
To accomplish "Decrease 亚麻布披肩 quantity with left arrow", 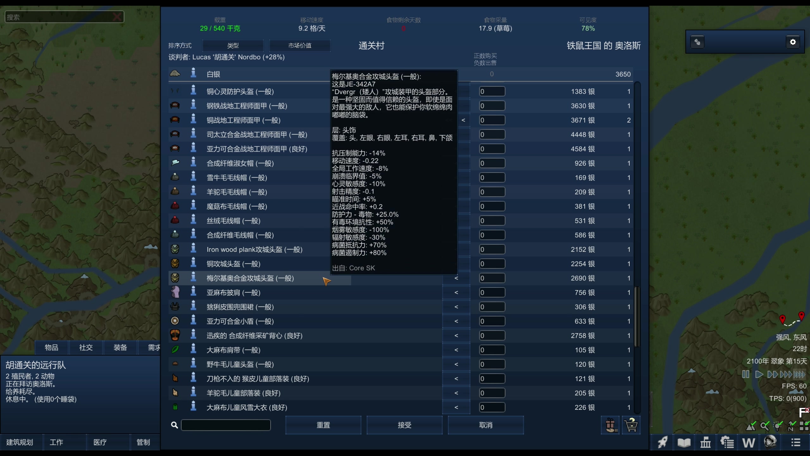I will (456, 292).
